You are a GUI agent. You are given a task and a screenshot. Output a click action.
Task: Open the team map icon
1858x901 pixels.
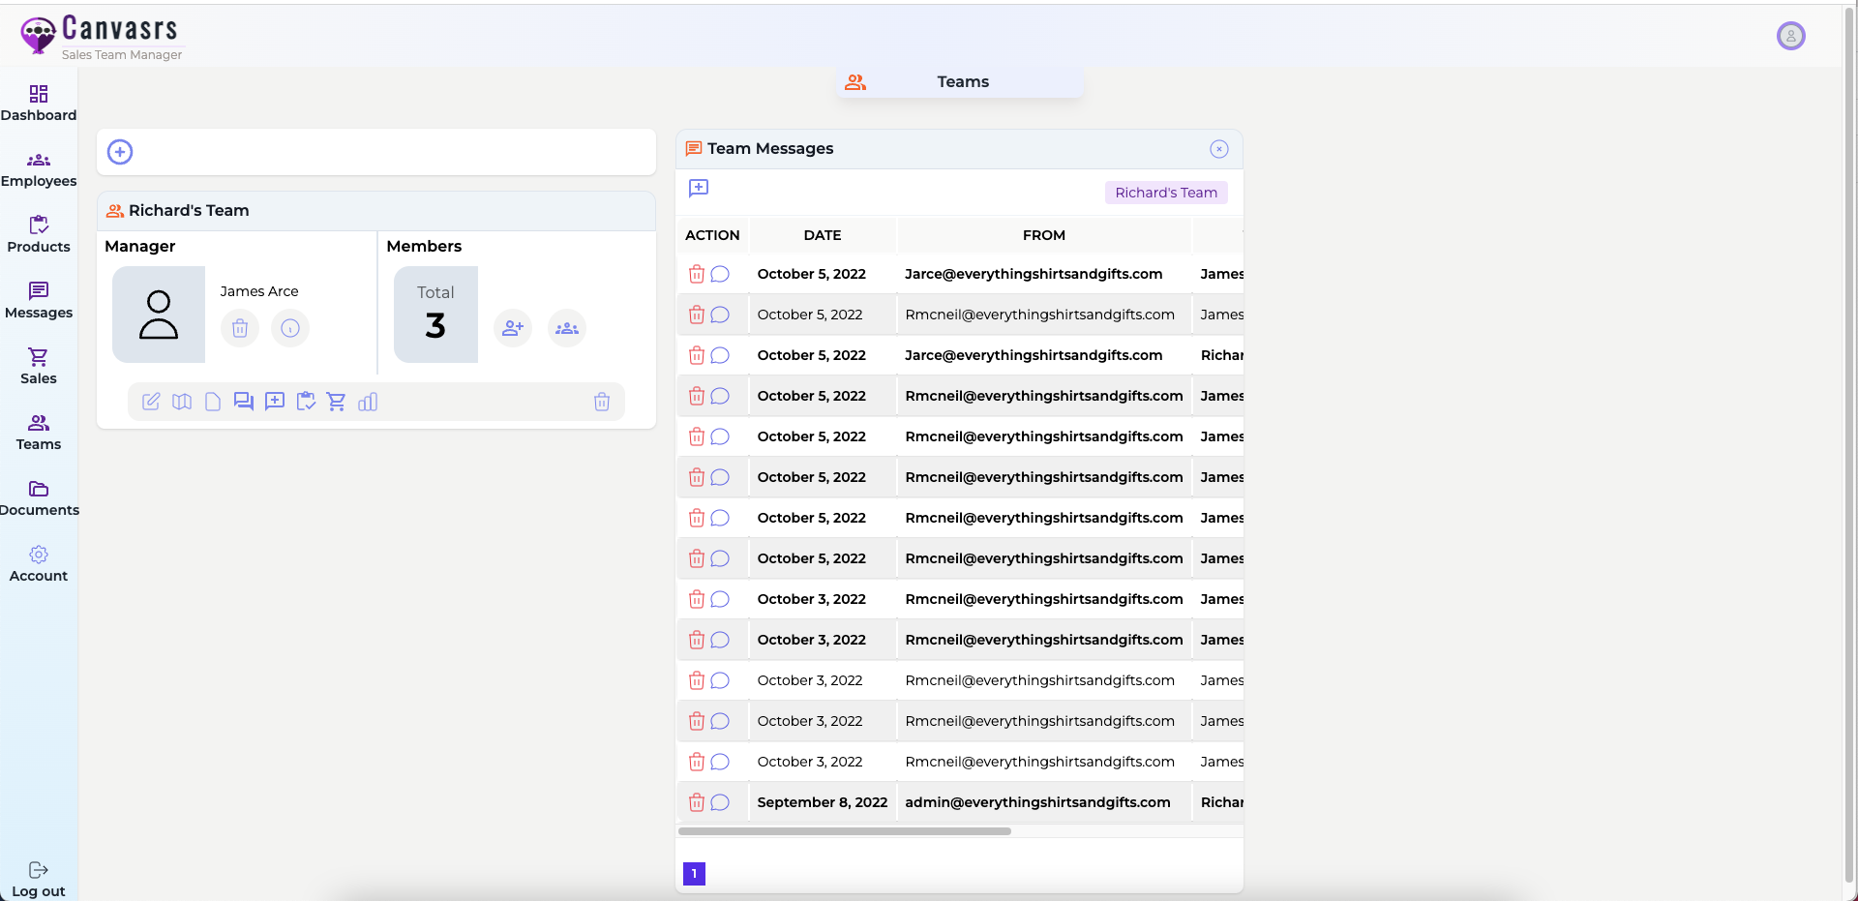pos(182,402)
